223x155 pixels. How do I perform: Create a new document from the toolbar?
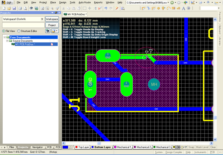coord(4,8)
